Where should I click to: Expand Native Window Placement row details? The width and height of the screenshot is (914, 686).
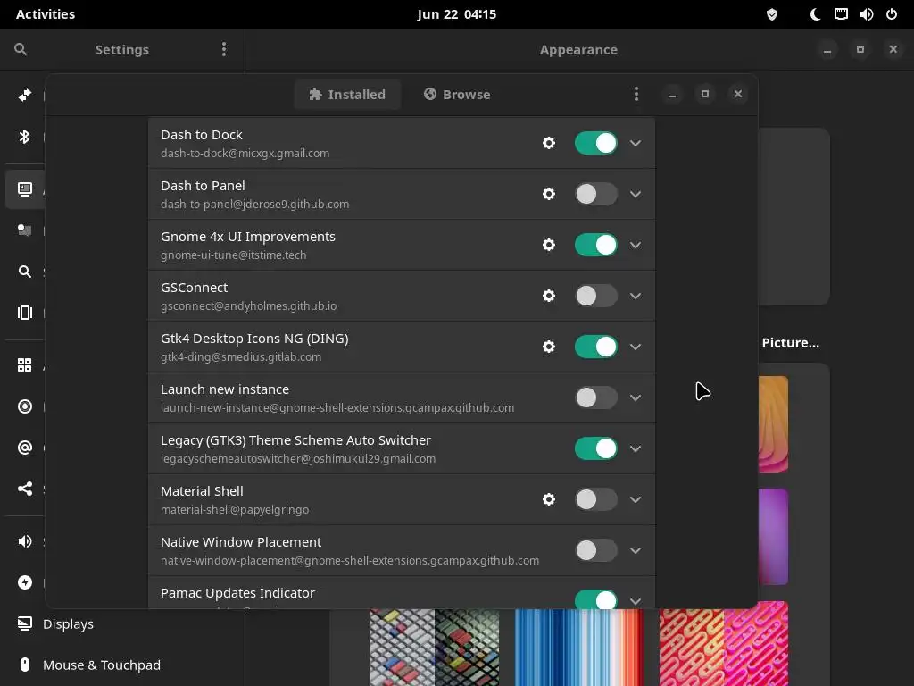tap(636, 550)
